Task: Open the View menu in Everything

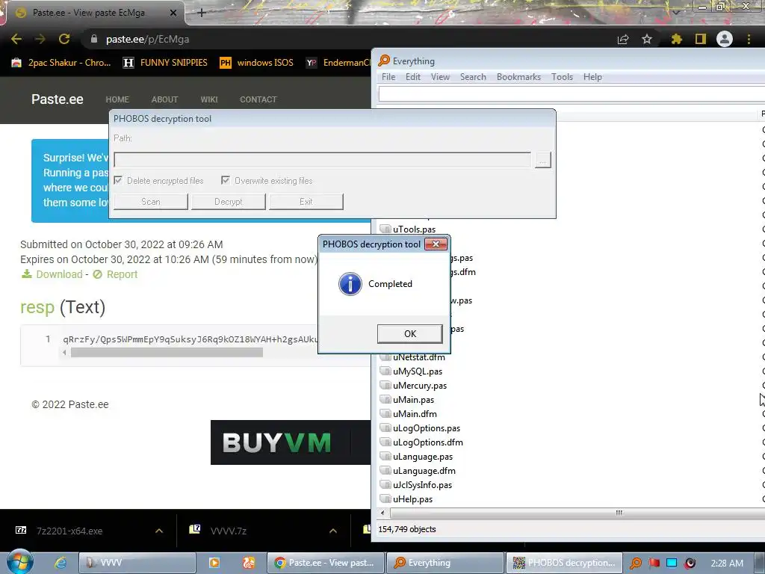Action: pyautogui.click(x=440, y=77)
